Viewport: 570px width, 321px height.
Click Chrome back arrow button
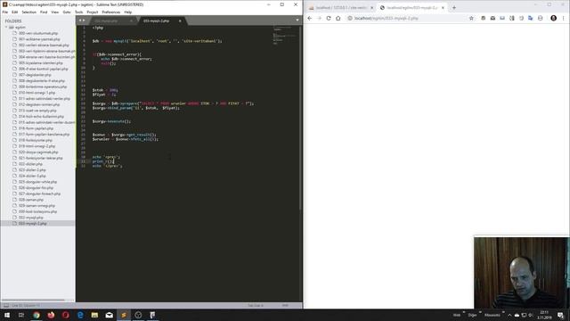tap(310, 18)
